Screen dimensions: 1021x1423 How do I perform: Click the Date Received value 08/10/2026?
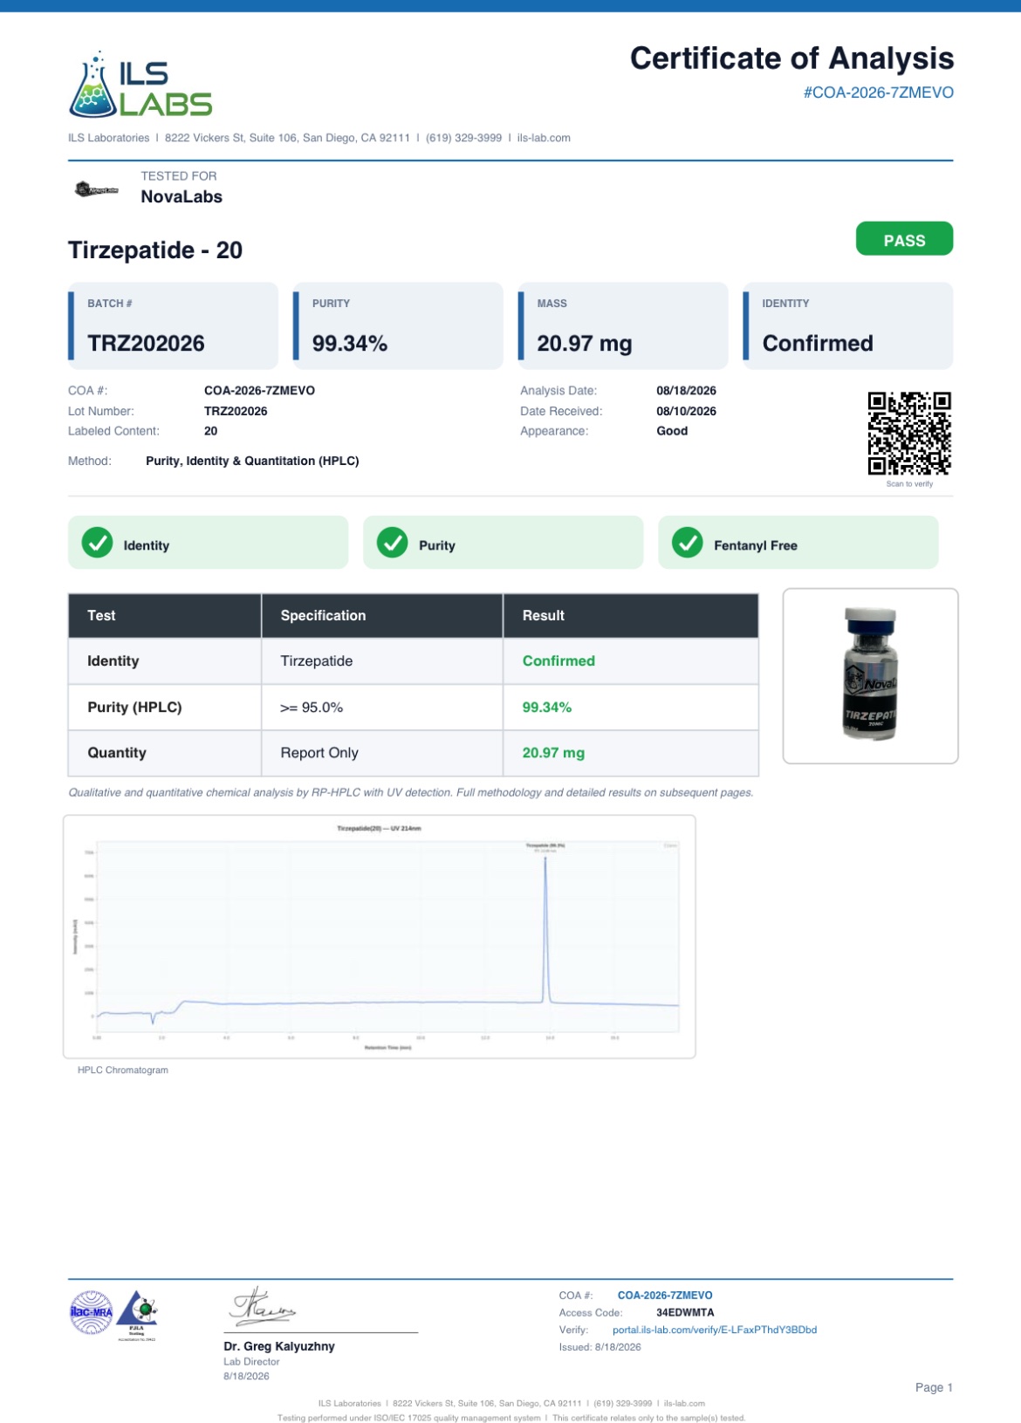point(686,411)
